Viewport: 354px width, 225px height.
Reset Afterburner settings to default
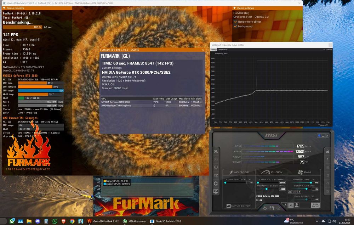(265, 208)
